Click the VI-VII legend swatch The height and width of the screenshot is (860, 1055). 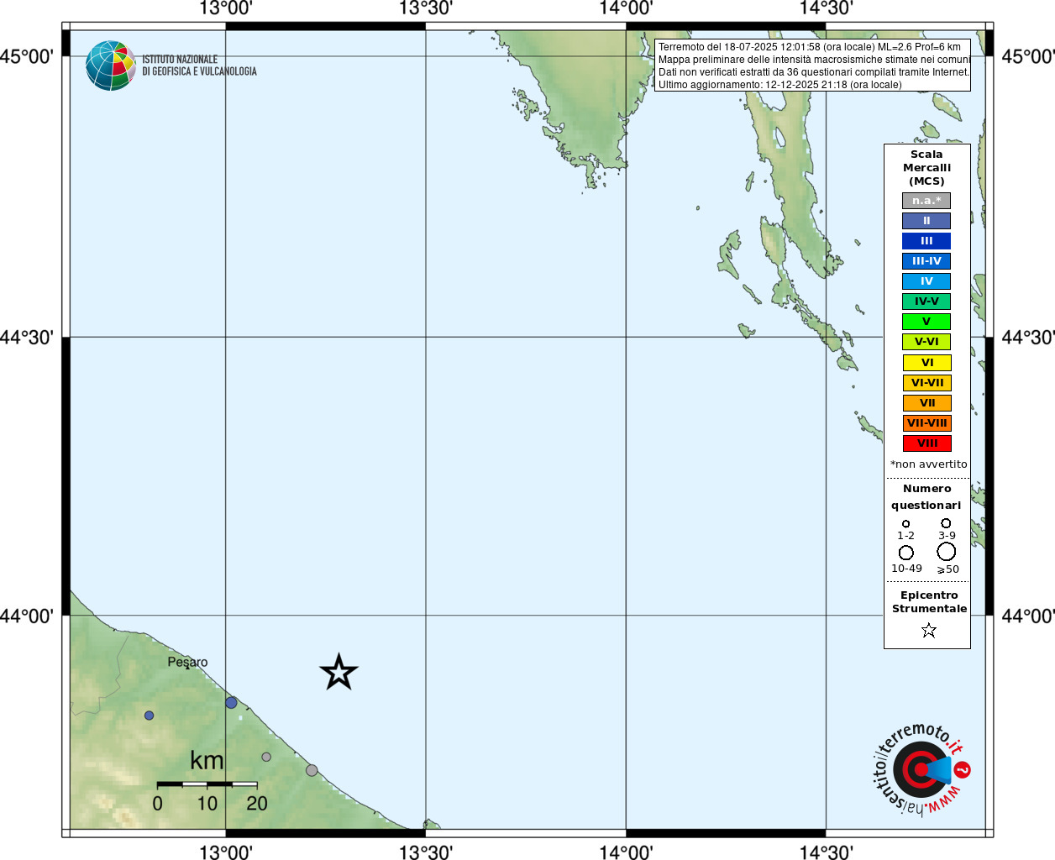point(926,383)
